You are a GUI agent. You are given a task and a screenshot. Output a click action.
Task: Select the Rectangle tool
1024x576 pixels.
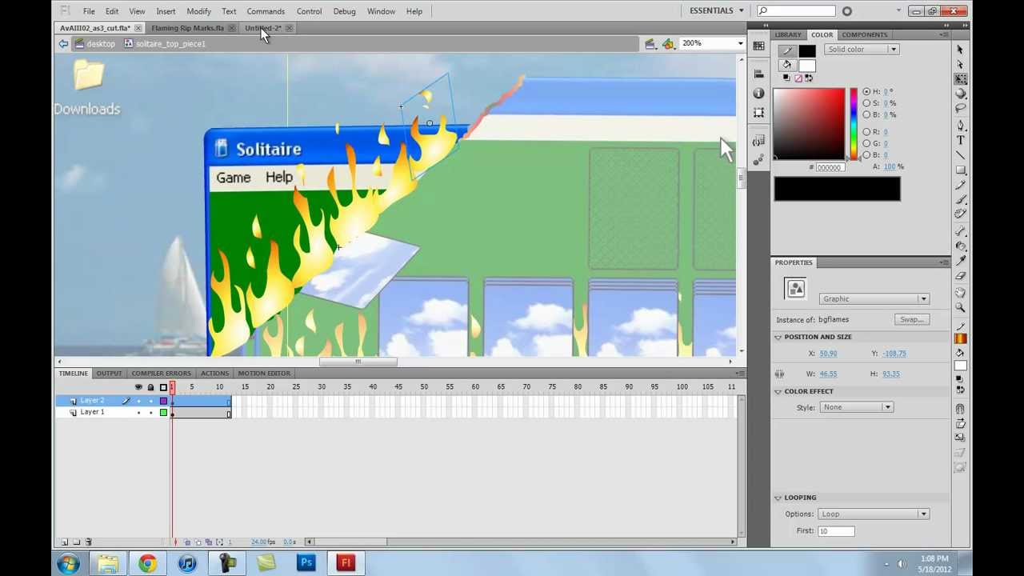click(960, 170)
